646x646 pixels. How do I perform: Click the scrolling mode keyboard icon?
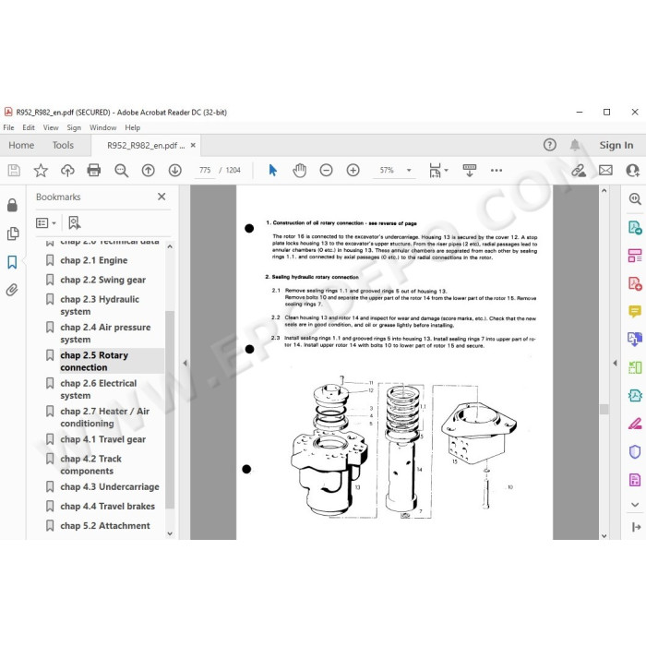(x=470, y=170)
